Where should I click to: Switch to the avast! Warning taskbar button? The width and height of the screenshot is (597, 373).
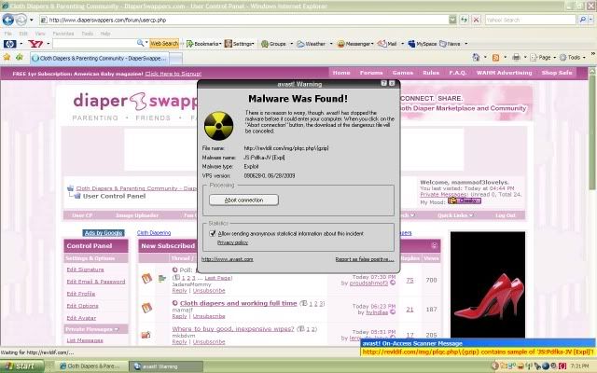164,366
